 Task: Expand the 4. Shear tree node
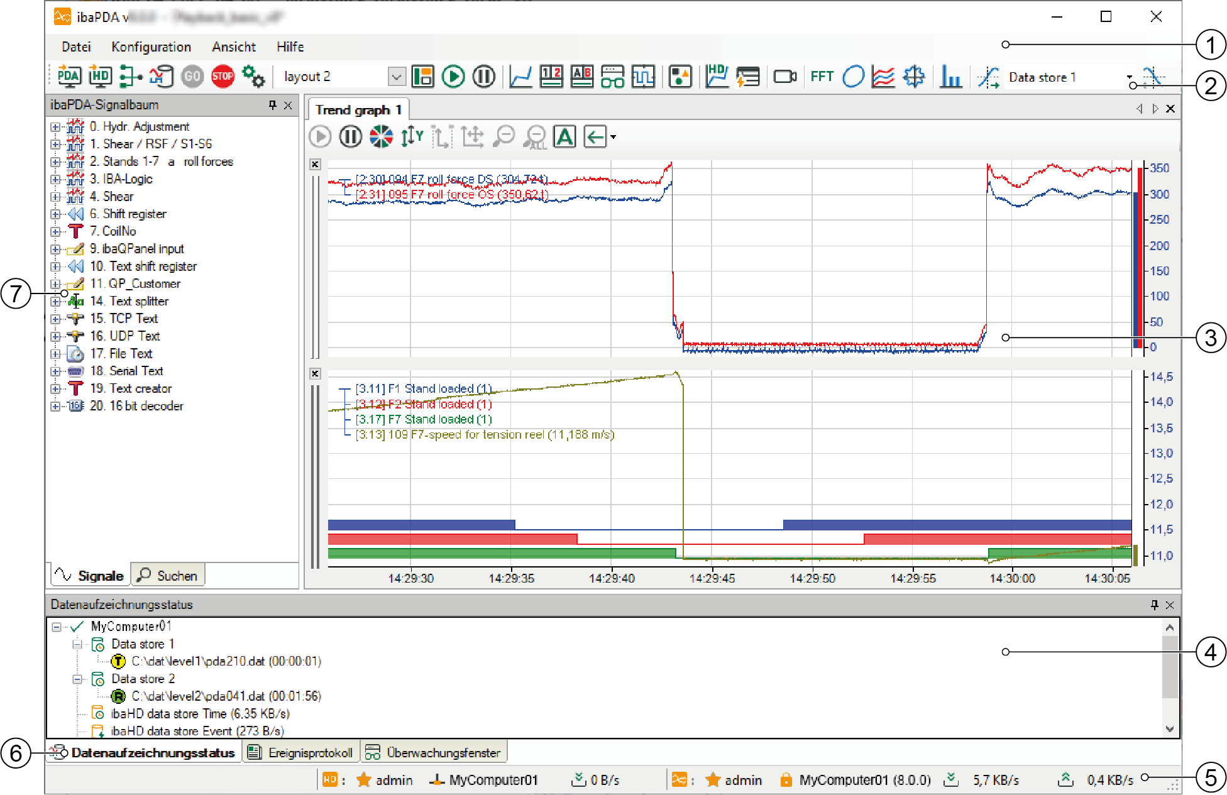point(55,197)
